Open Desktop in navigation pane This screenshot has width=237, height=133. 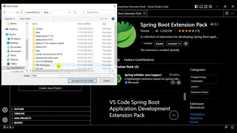coord(14,43)
